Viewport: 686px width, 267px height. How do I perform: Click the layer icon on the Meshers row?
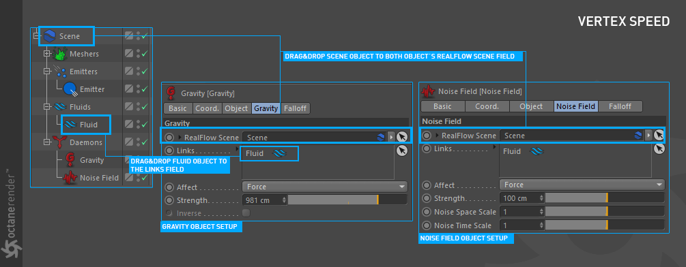[128, 54]
